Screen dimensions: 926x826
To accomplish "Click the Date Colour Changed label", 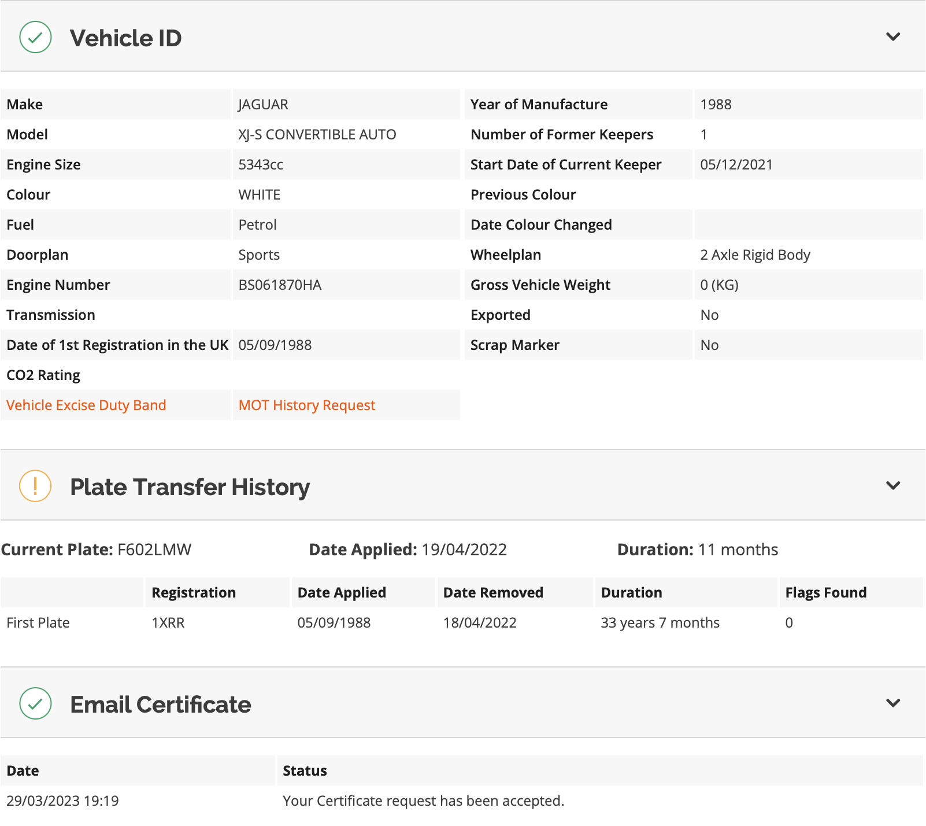I will (541, 224).
